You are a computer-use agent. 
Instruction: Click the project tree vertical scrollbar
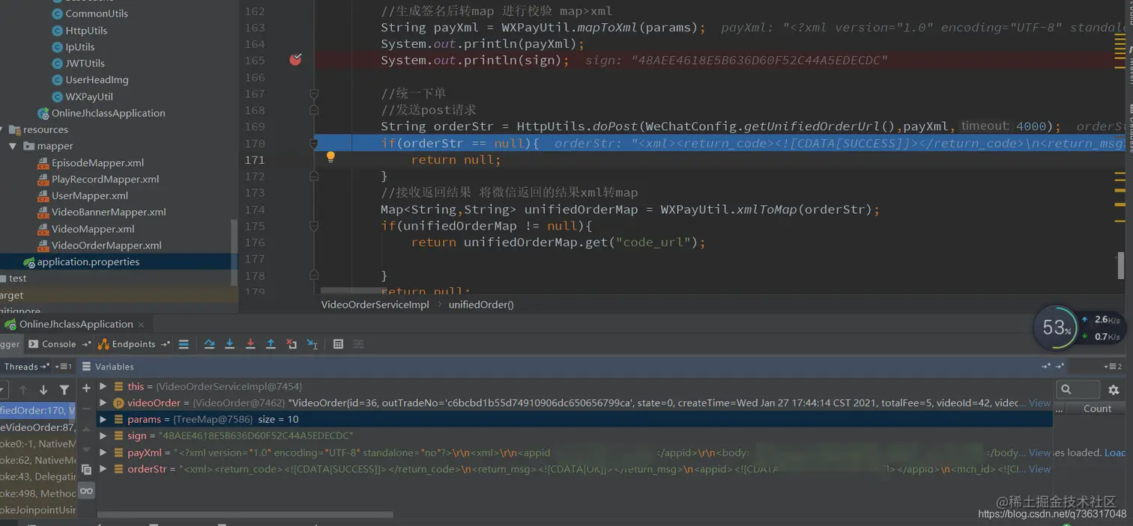(x=234, y=252)
